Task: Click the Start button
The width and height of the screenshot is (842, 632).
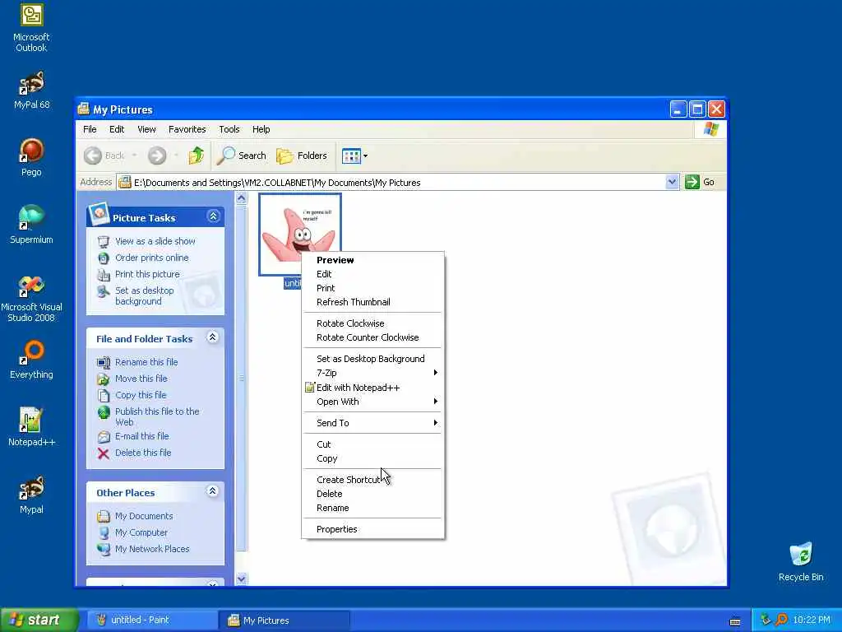Action: pyautogui.click(x=39, y=620)
